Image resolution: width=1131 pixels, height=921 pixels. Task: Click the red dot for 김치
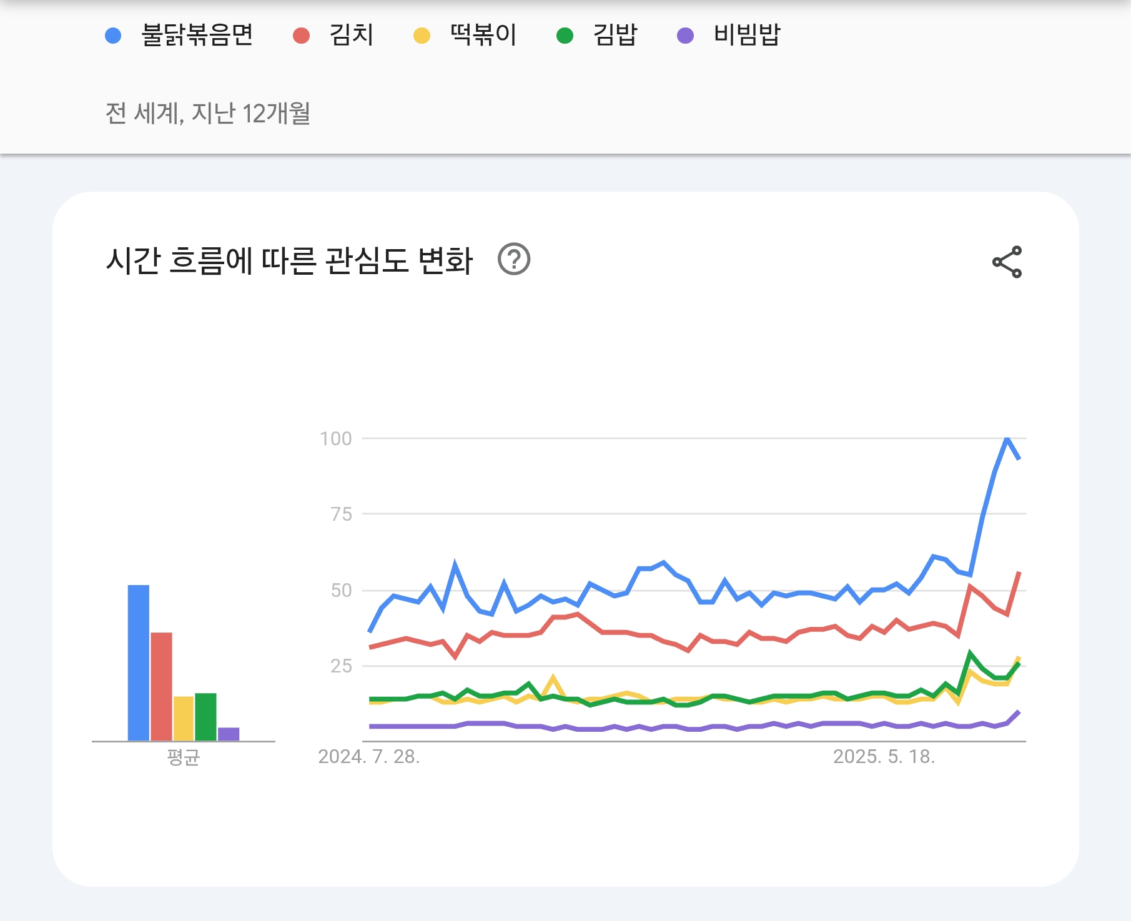point(302,36)
